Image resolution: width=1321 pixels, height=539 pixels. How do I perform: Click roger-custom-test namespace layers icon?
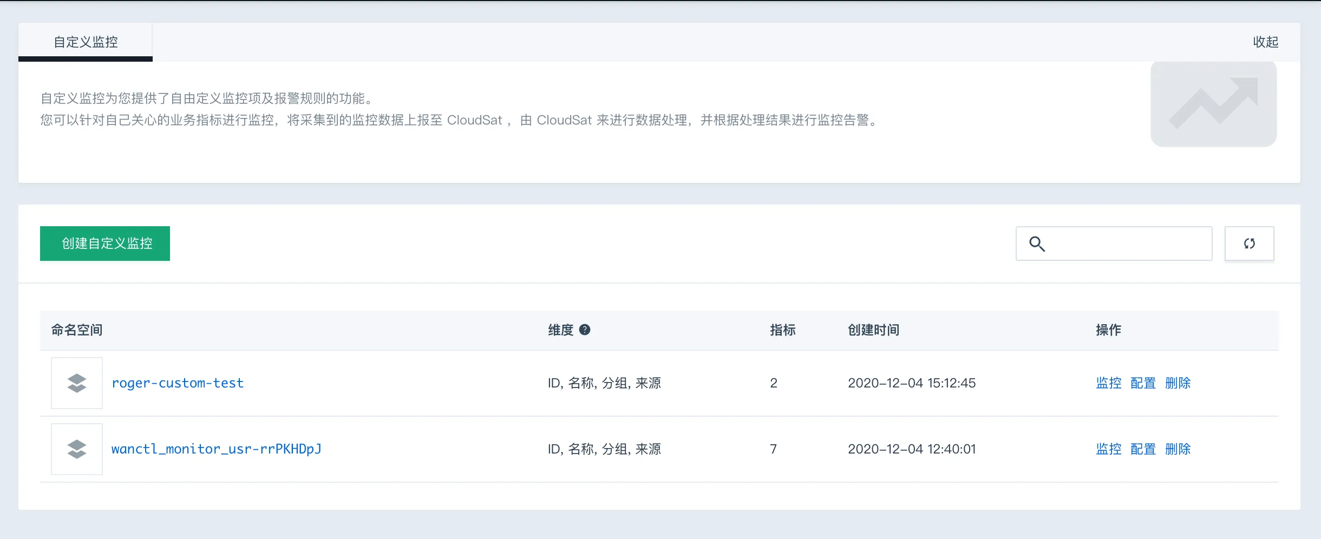click(77, 383)
